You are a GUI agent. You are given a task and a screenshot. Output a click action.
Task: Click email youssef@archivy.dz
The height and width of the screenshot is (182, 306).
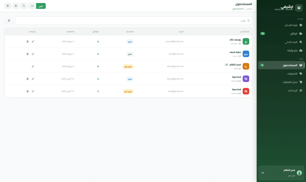pos(175,41)
